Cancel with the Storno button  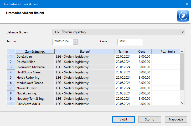(149, 119)
